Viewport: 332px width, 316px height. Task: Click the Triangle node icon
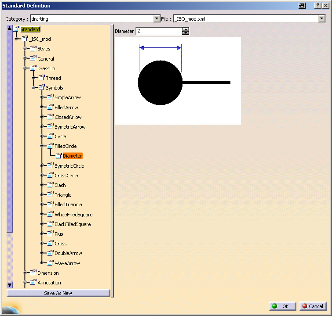pyautogui.click(x=51, y=194)
